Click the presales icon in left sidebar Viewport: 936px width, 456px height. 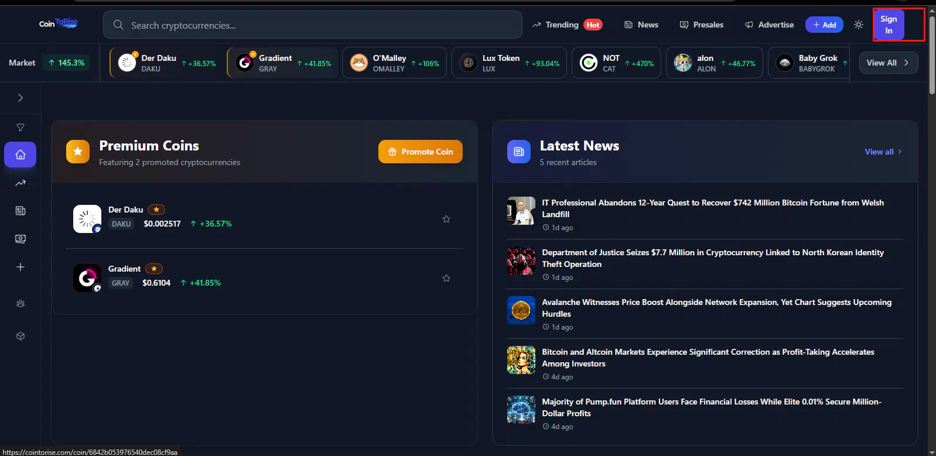[21, 239]
